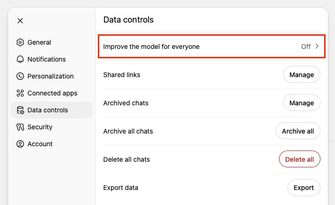Switch to the Account tab
Viewport: 335px width, 205px height.
click(x=52, y=144)
